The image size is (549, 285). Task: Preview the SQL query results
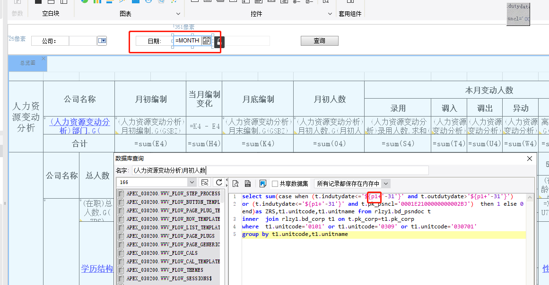click(235, 184)
